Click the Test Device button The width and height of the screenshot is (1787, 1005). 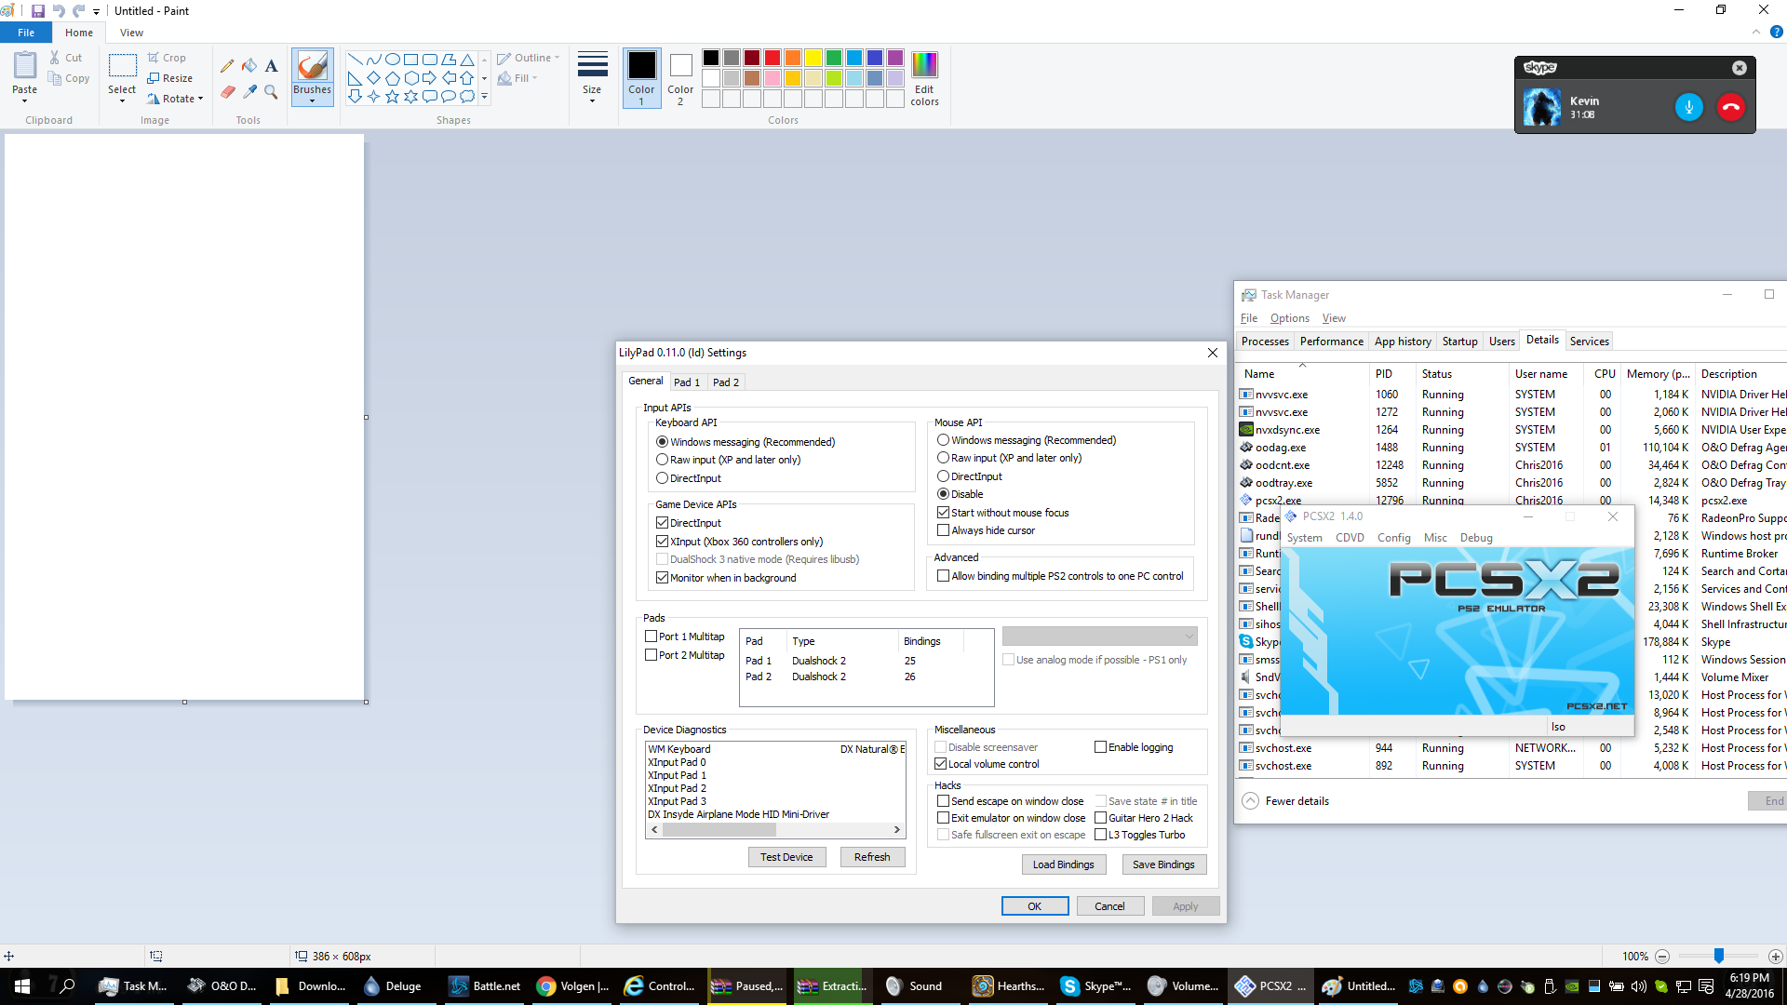(786, 857)
